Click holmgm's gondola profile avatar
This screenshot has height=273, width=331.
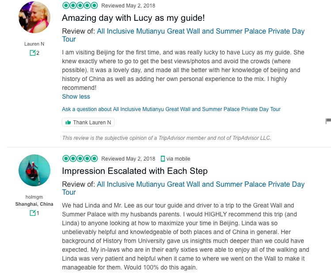click(x=34, y=170)
